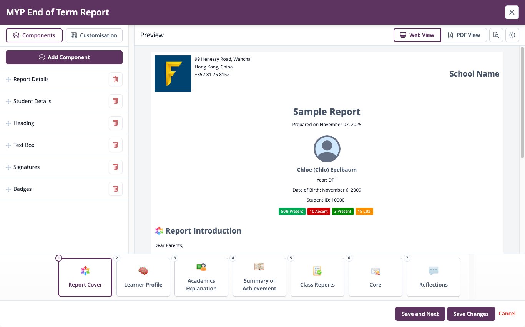
Task: Click Save and Next
Action: pyautogui.click(x=420, y=314)
